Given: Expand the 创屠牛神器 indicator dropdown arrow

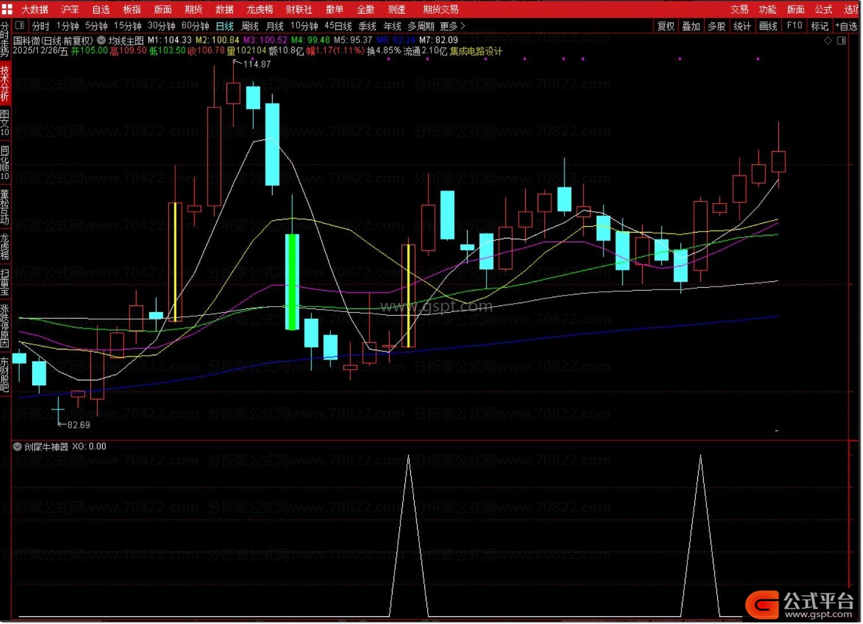Looking at the screenshot, I should point(17,447).
